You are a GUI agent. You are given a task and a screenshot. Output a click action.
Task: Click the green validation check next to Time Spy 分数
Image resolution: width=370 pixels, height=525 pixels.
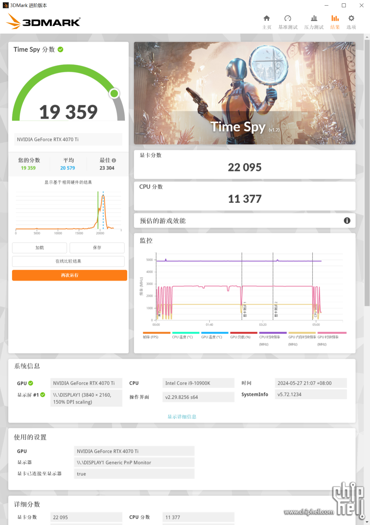coord(60,49)
